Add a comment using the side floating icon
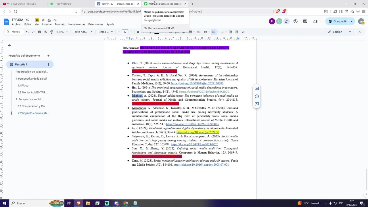368x207 pixels. pos(257,89)
